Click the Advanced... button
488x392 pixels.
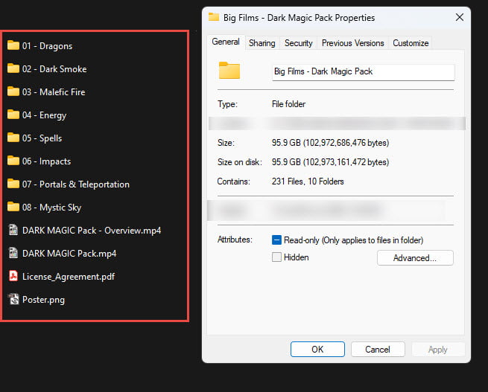(x=415, y=258)
